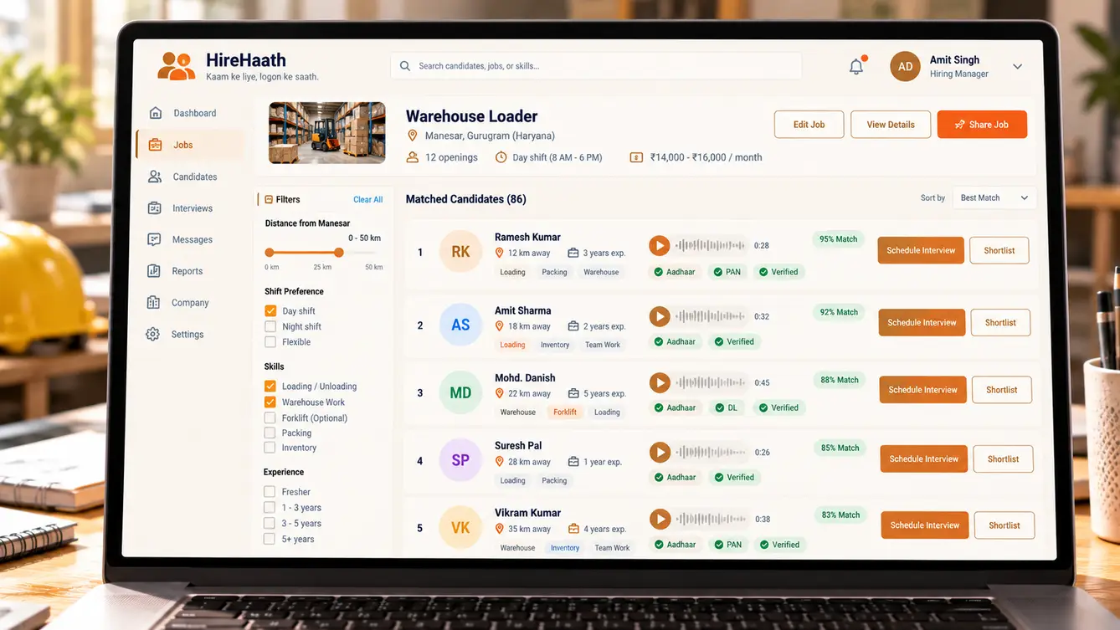Click the Edit Job button
This screenshot has height=630, width=1120.
pyautogui.click(x=809, y=124)
